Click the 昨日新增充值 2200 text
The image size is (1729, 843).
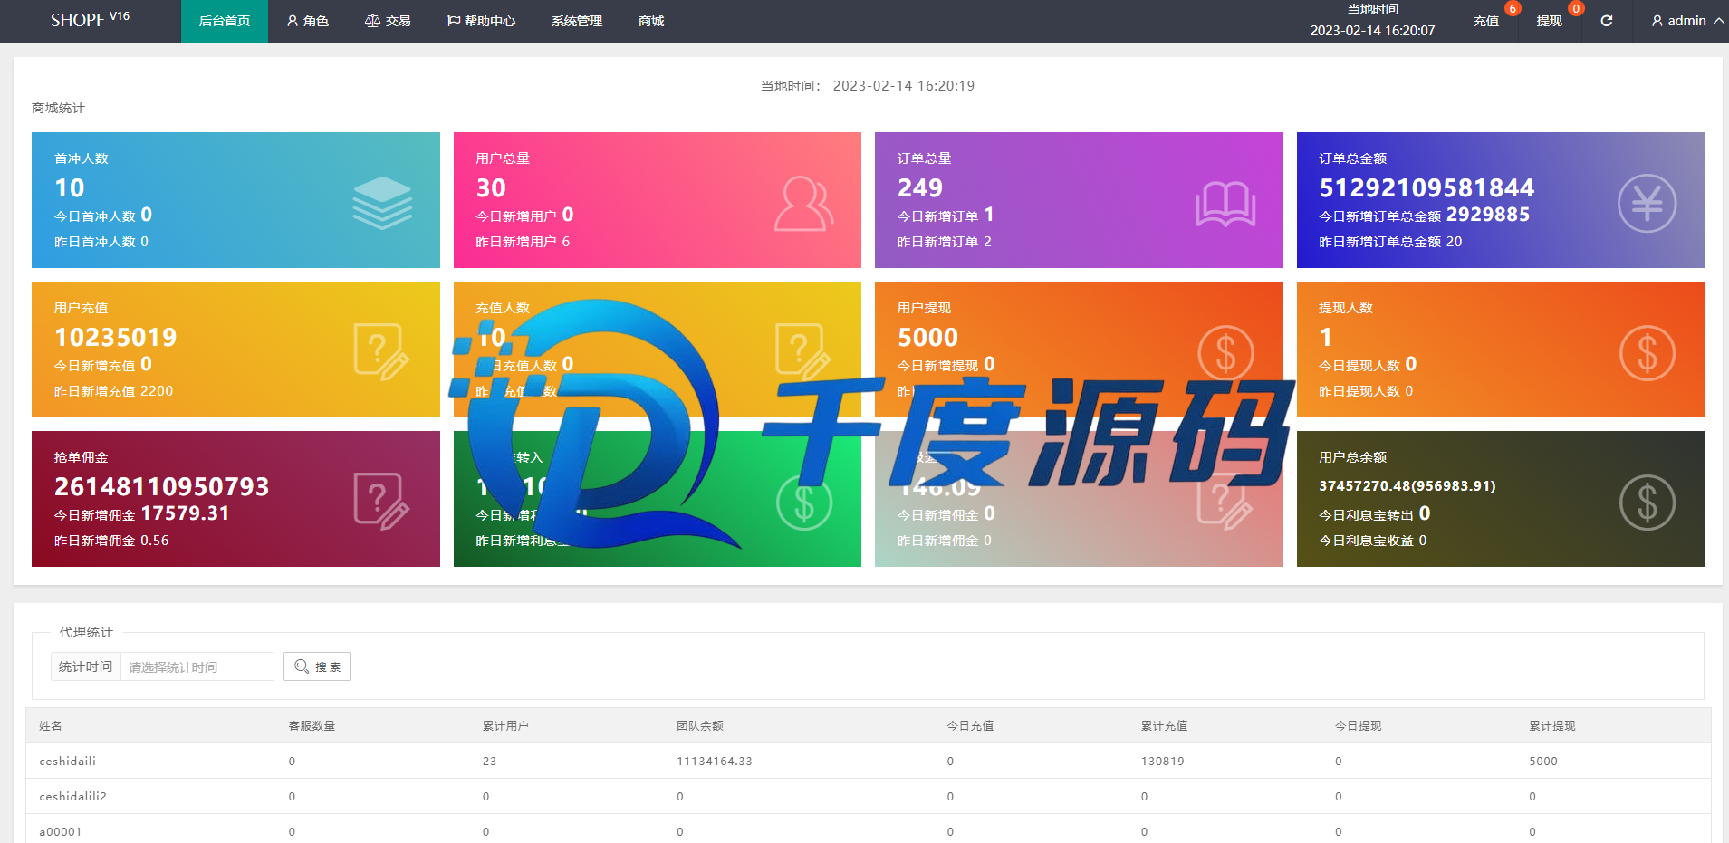point(113,391)
